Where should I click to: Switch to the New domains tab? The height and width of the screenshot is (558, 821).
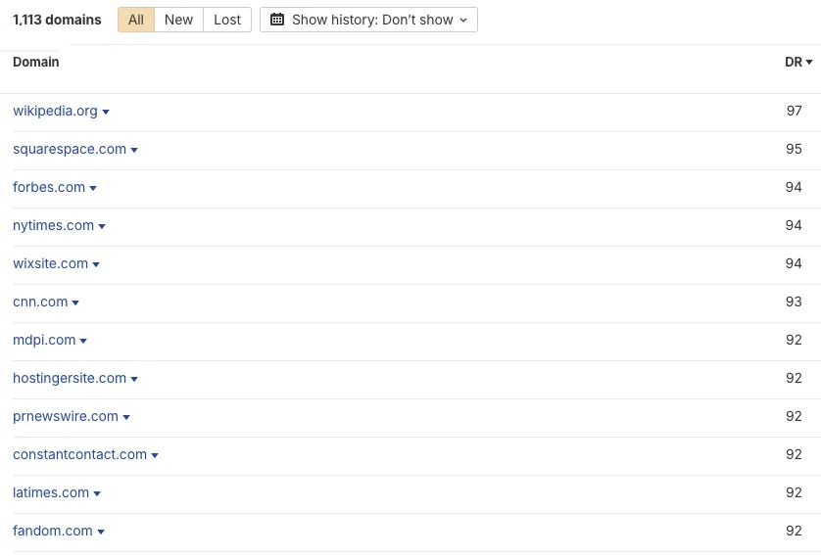(x=178, y=20)
